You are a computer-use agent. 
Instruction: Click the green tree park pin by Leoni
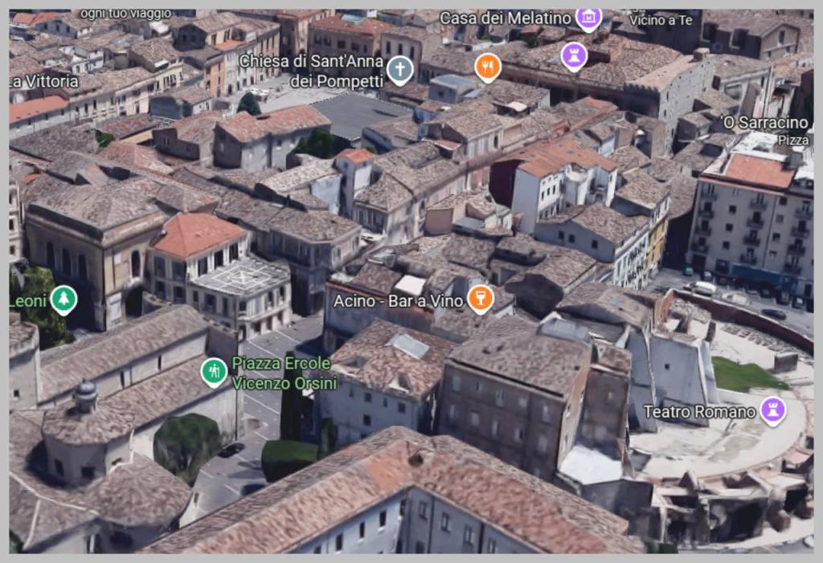(x=63, y=300)
